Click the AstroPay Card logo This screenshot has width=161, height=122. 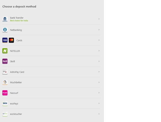(5, 72)
